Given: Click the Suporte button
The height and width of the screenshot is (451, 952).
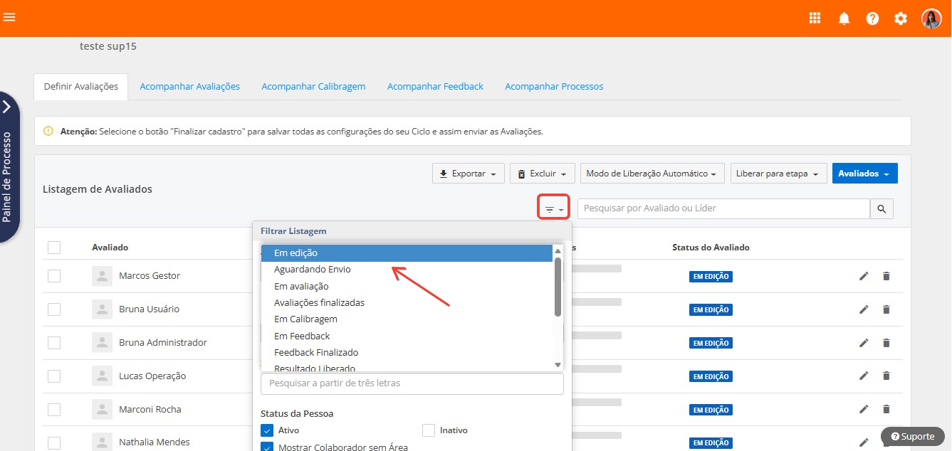Looking at the screenshot, I should pos(912,436).
